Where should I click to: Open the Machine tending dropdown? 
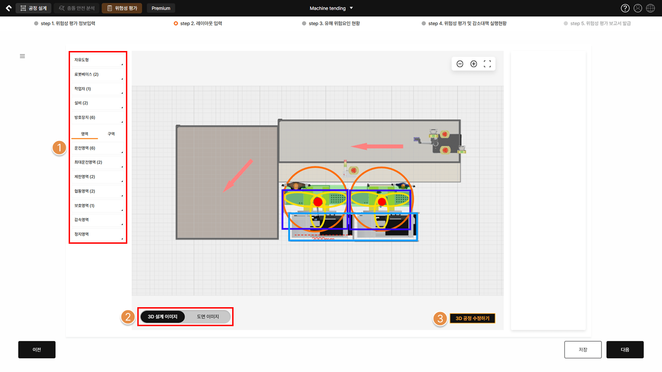point(331,8)
